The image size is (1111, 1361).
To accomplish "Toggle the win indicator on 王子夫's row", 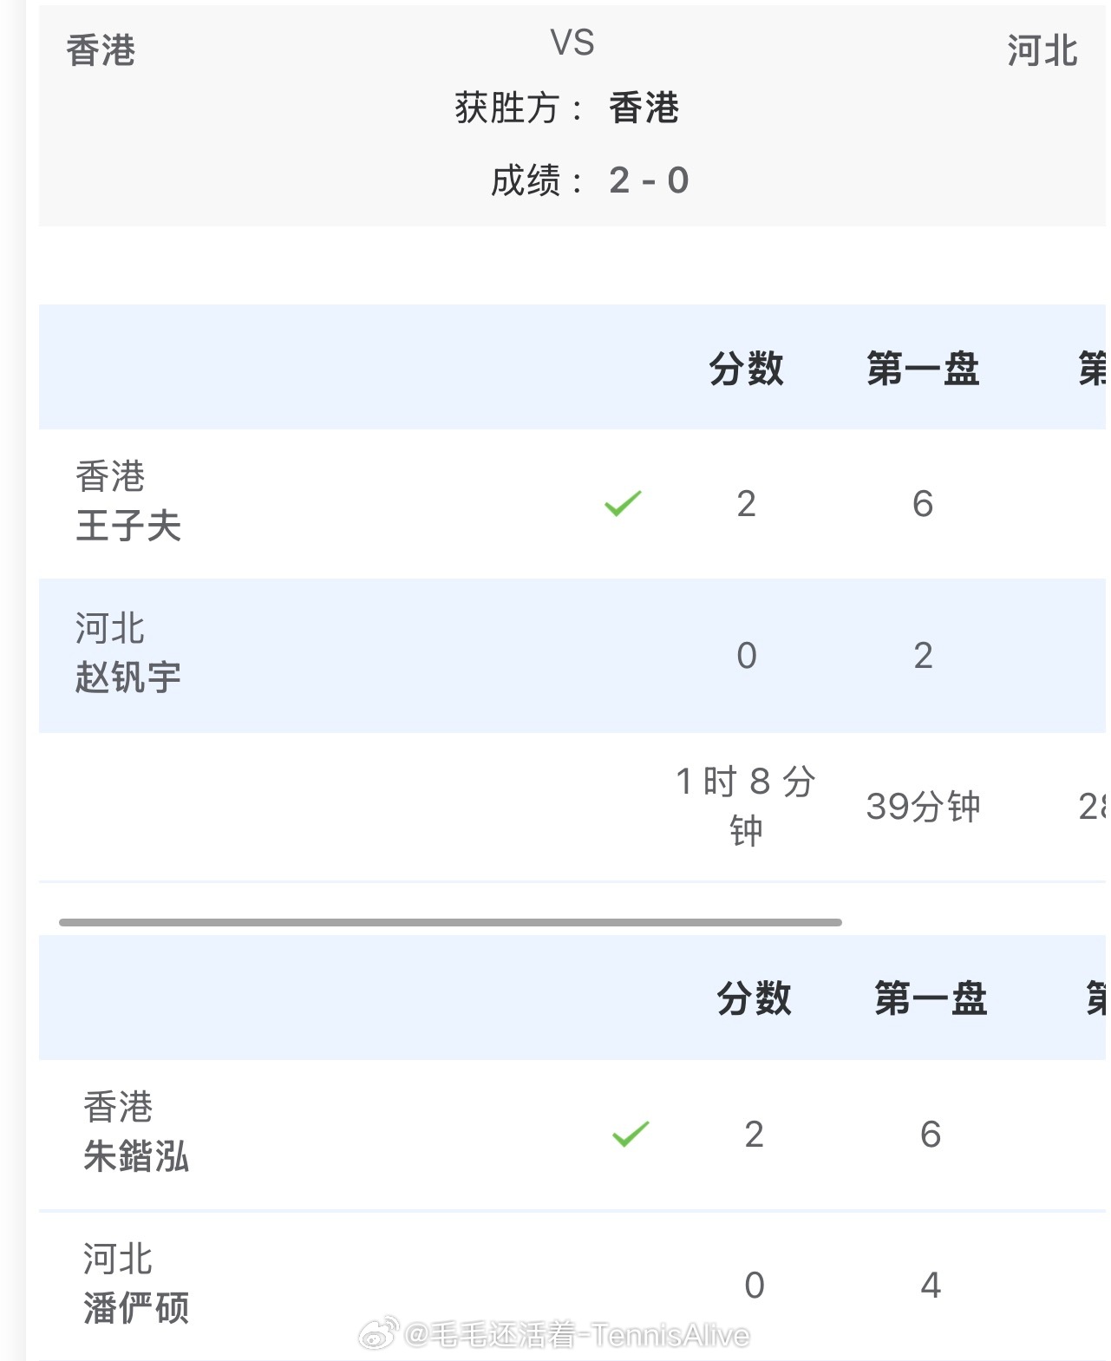I will [x=624, y=503].
